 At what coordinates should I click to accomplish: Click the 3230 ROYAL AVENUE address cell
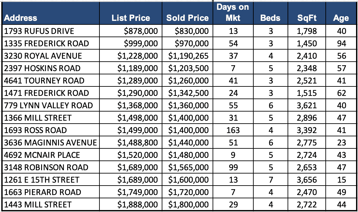tap(43, 56)
